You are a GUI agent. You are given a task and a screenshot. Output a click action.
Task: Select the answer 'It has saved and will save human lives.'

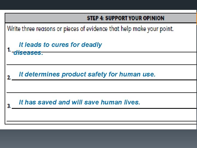tap(79, 102)
